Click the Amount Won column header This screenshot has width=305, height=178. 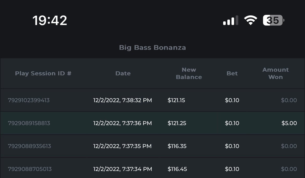(276, 73)
